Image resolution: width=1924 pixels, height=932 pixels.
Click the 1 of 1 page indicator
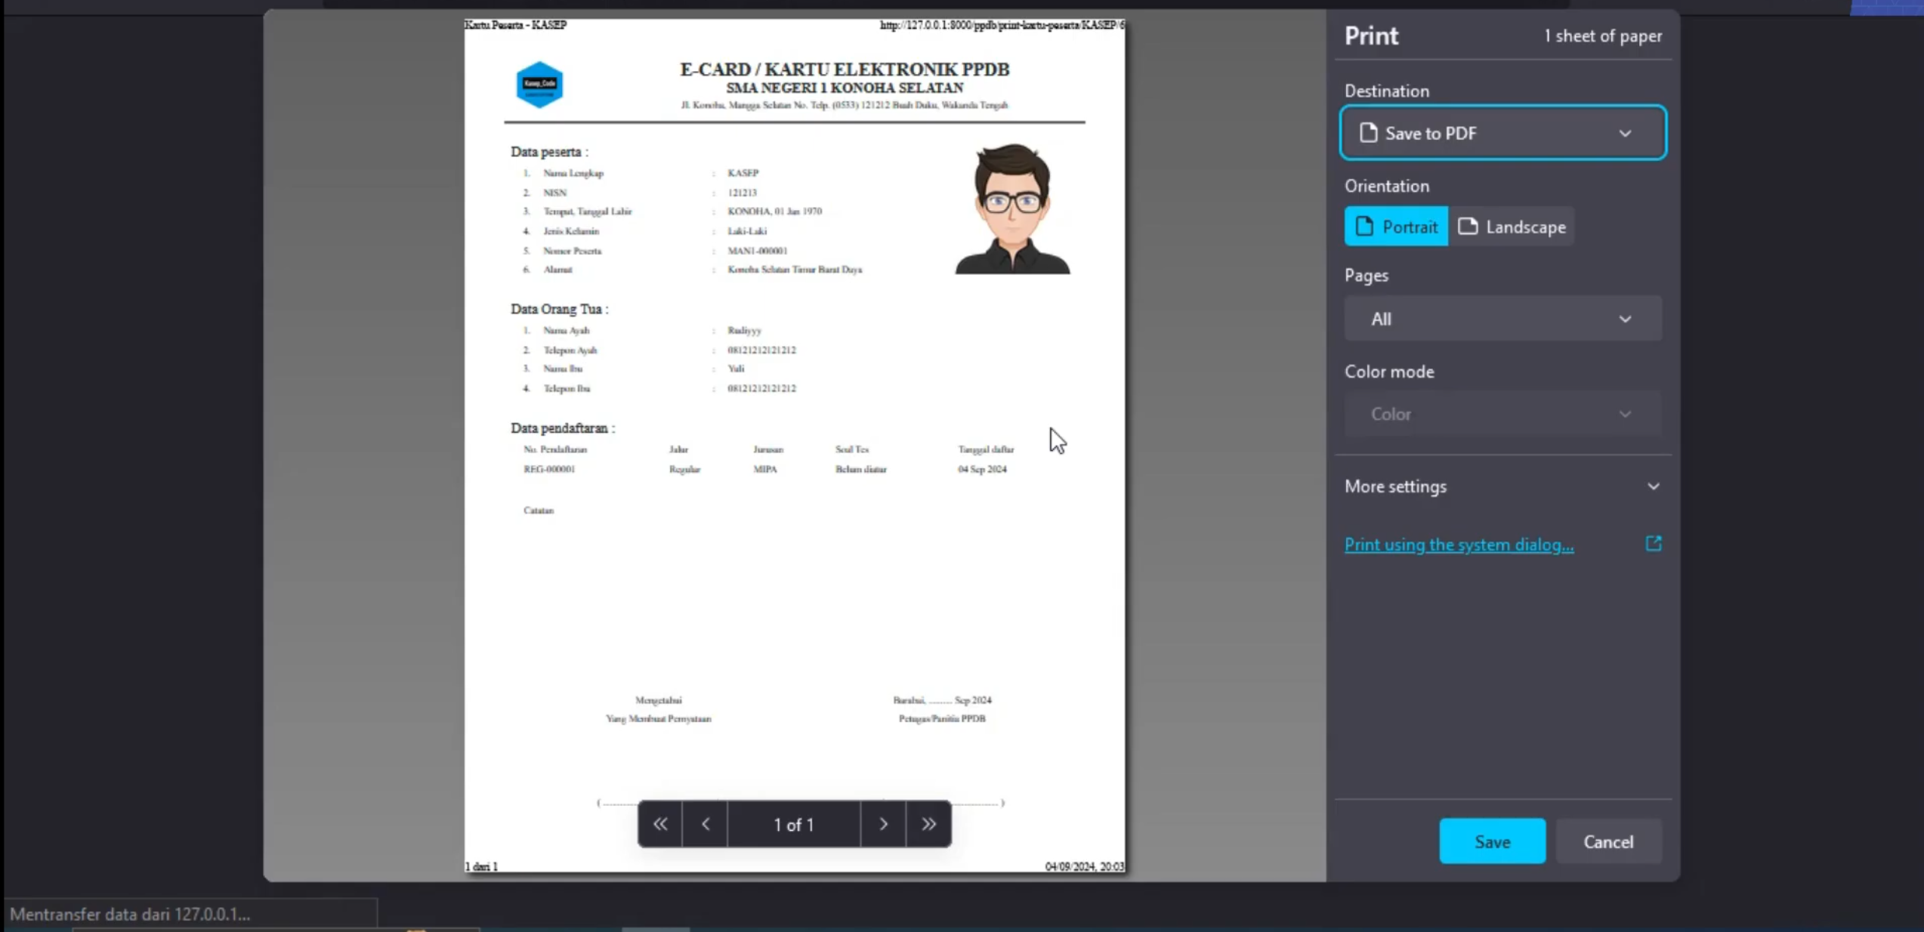tap(793, 824)
